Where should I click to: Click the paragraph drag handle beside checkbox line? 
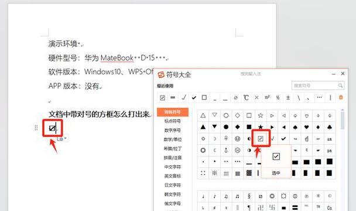(x=36, y=128)
